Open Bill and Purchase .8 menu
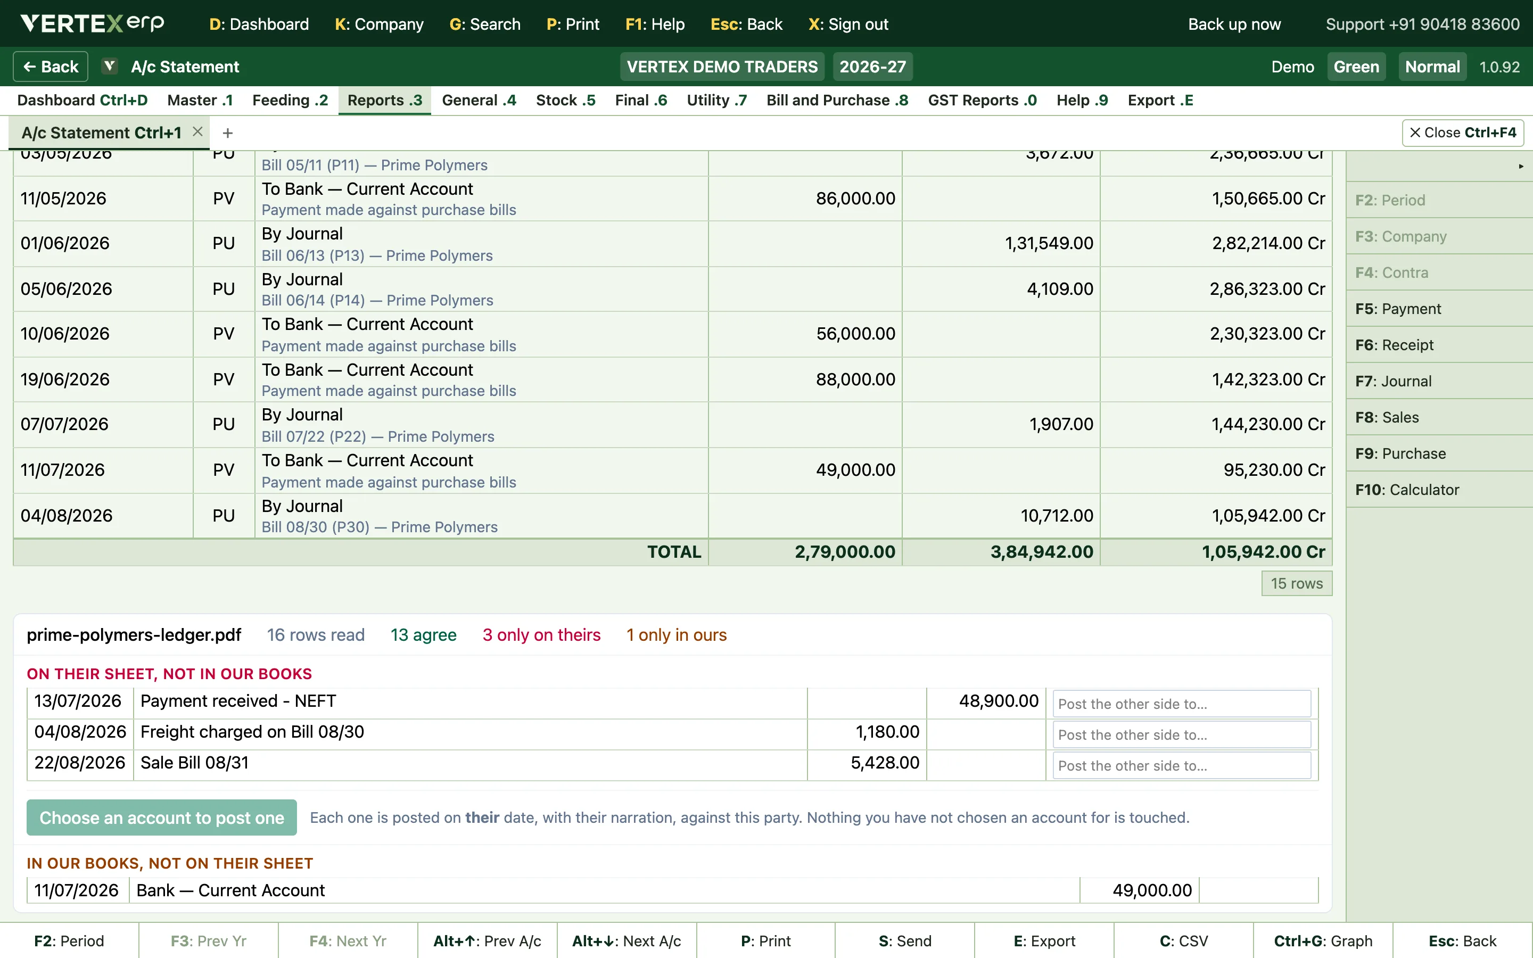Image resolution: width=1533 pixels, height=958 pixels. pos(837,100)
